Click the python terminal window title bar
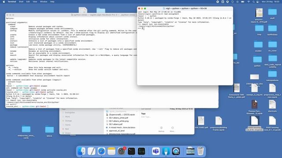This screenshot has width=282, height=158. pyautogui.click(x=185, y=8)
